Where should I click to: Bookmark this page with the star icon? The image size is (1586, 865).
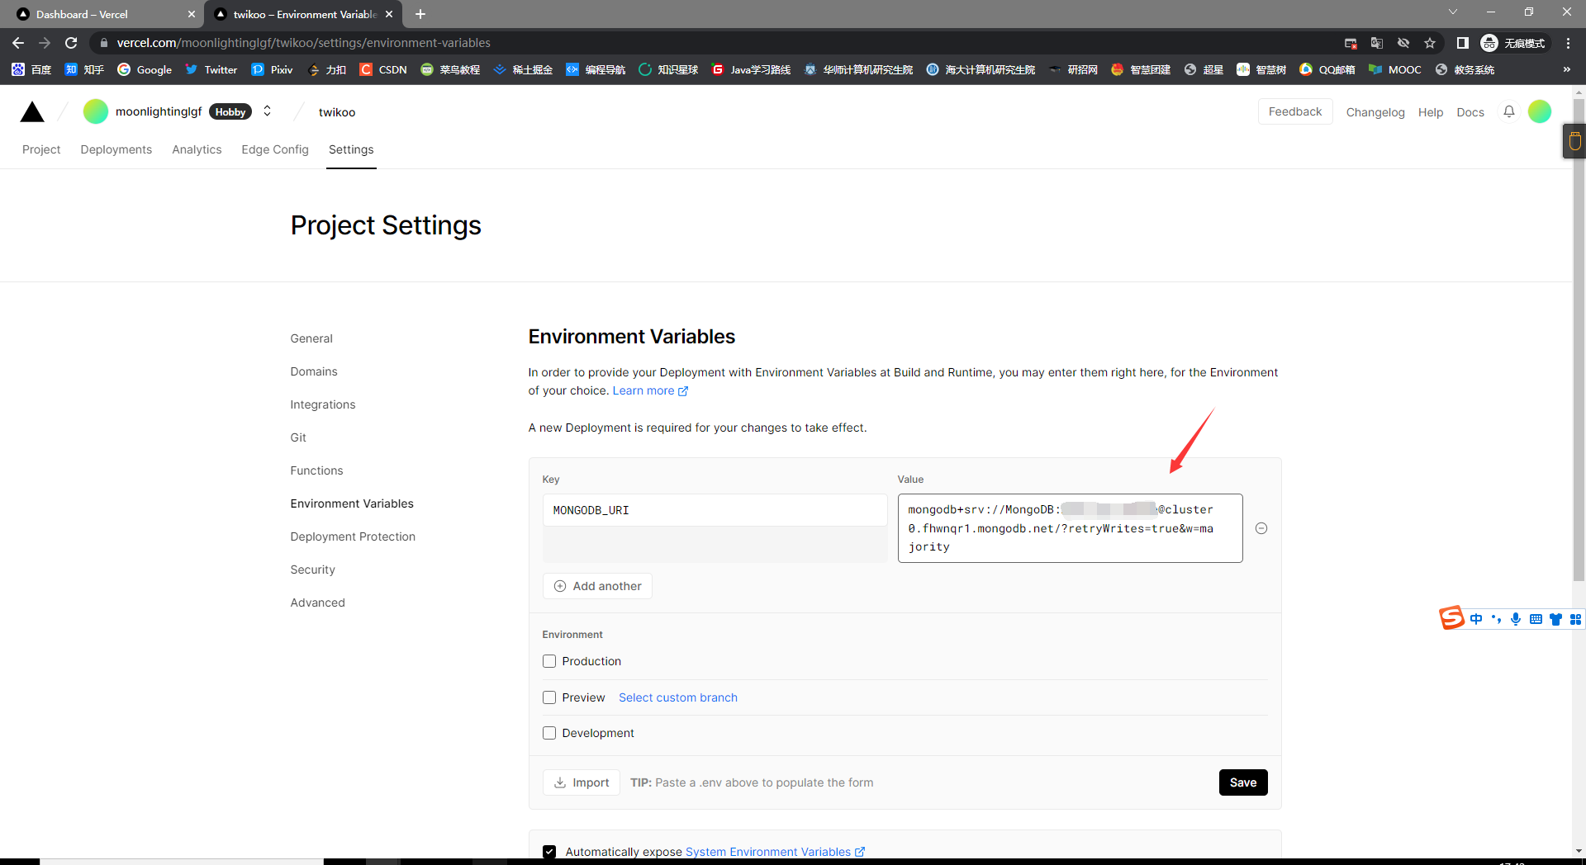[1430, 43]
